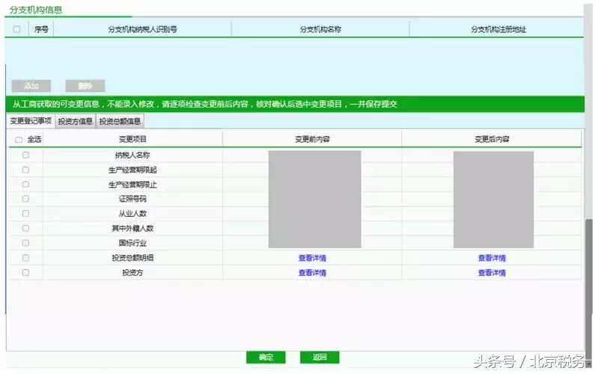The height and width of the screenshot is (374, 595).
Task: Tick the checkbox for 国标行业
Action: tap(25, 243)
